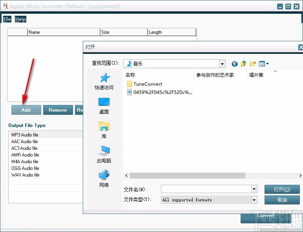Screen dimensions: 303x232
Task: Select M4A Audio file output type
Action: (46, 162)
